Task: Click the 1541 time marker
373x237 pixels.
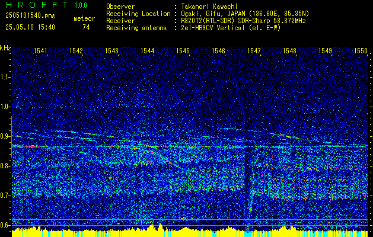Action: click(41, 50)
